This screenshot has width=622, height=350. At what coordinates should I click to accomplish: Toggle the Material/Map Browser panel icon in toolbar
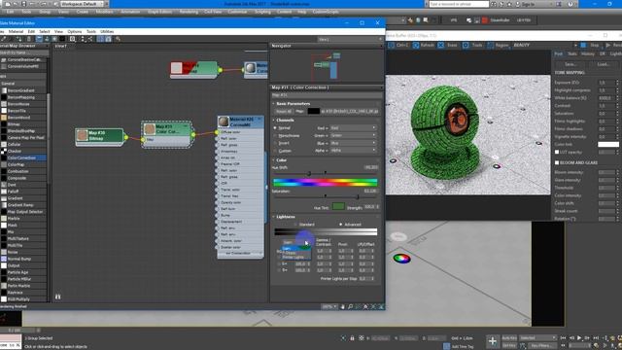[x=100, y=39]
